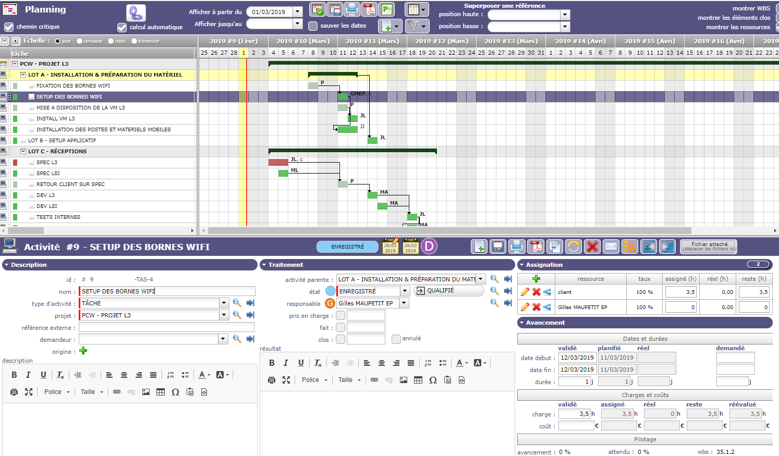Add a new assignment with the green plus

pos(536,279)
